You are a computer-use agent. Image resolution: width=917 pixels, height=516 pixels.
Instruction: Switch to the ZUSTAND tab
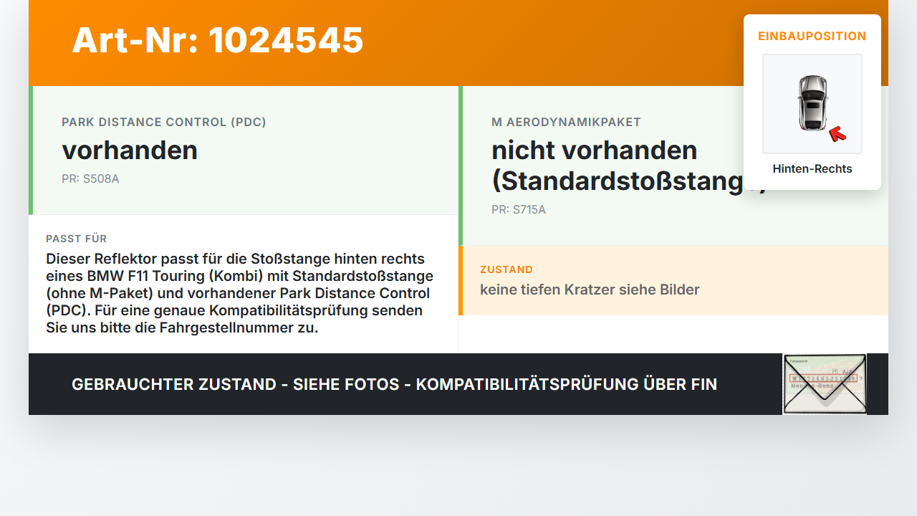[x=506, y=269]
